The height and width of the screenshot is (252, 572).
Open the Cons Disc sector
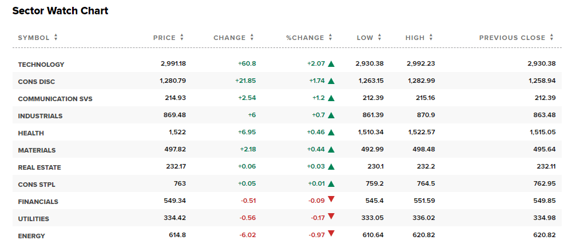coord(37,82)
